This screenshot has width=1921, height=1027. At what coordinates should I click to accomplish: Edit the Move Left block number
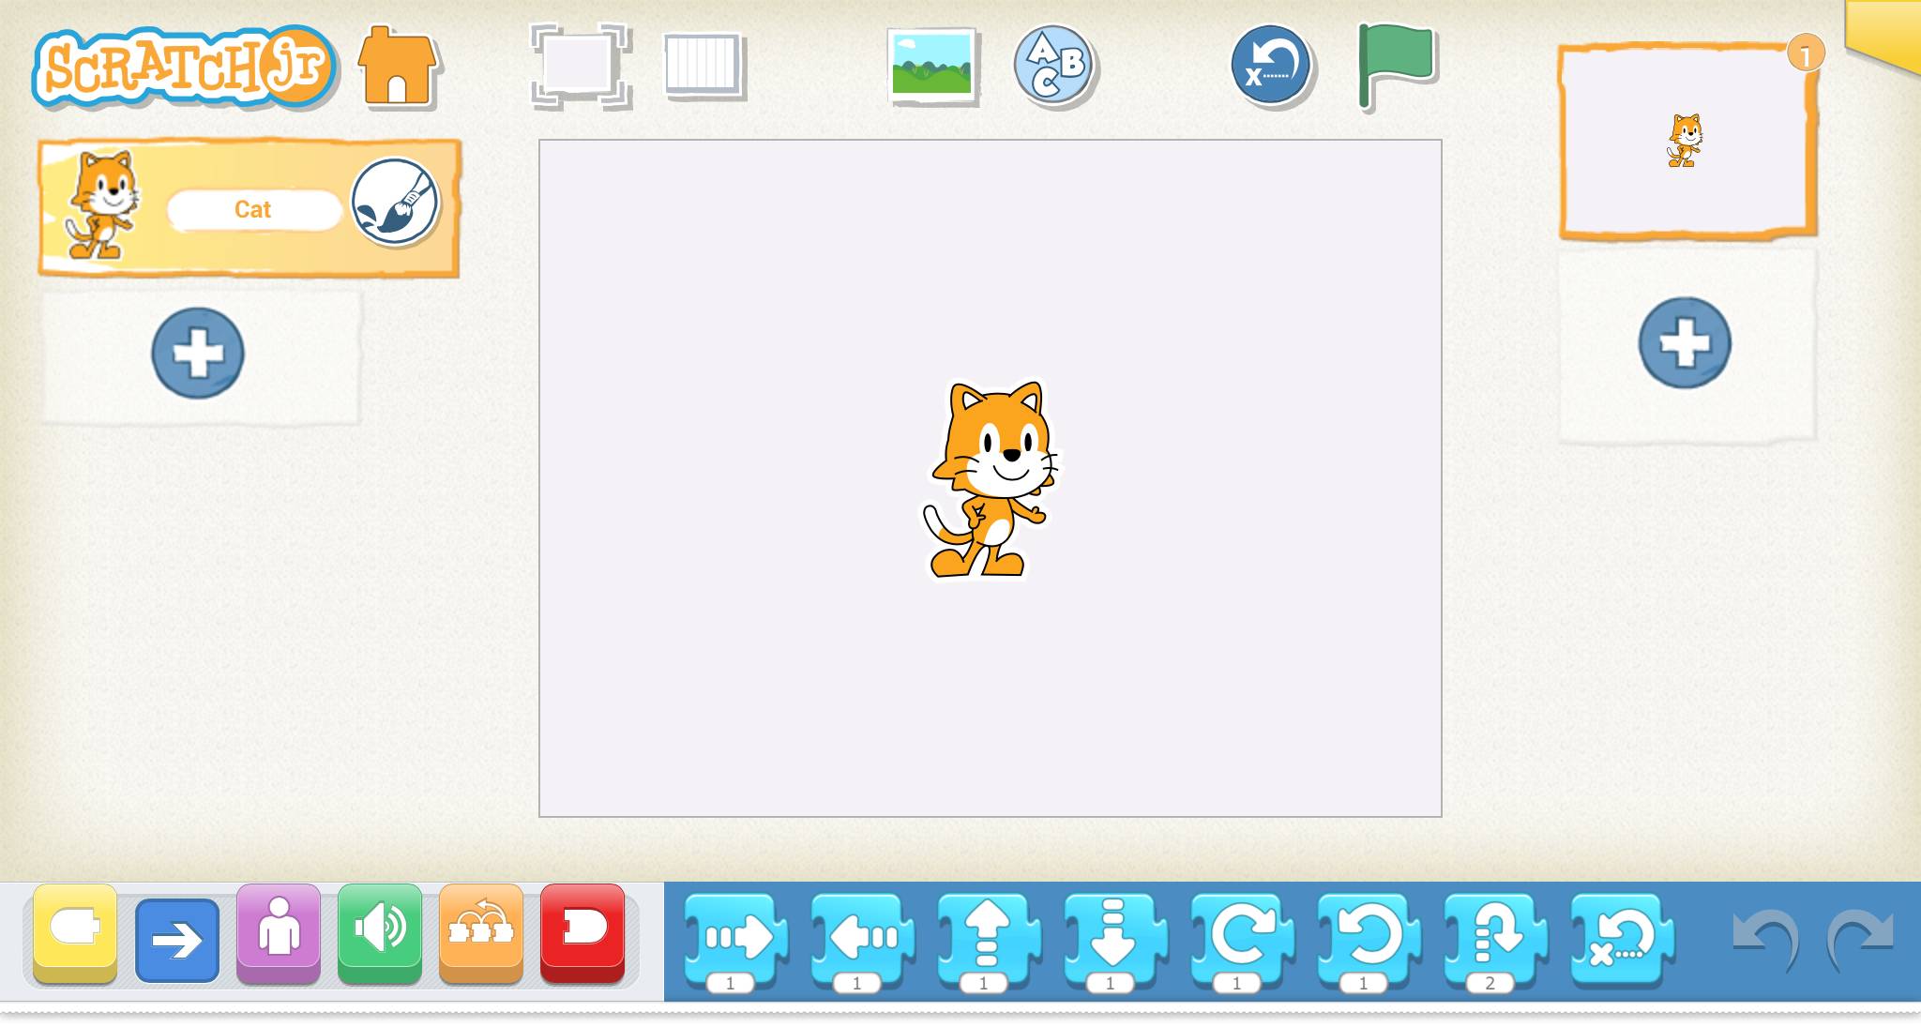(856, 983)
